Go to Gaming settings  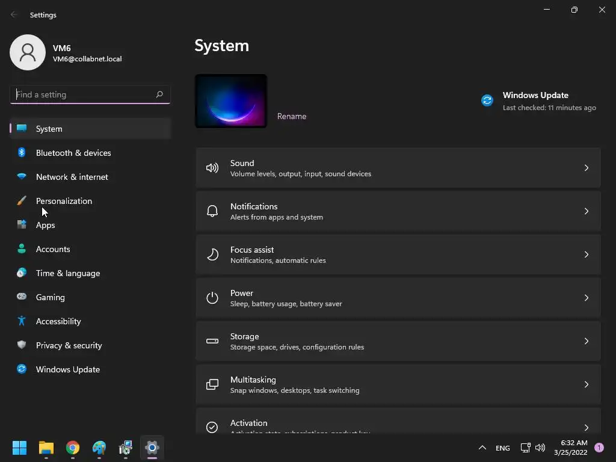tap(90, 297)
